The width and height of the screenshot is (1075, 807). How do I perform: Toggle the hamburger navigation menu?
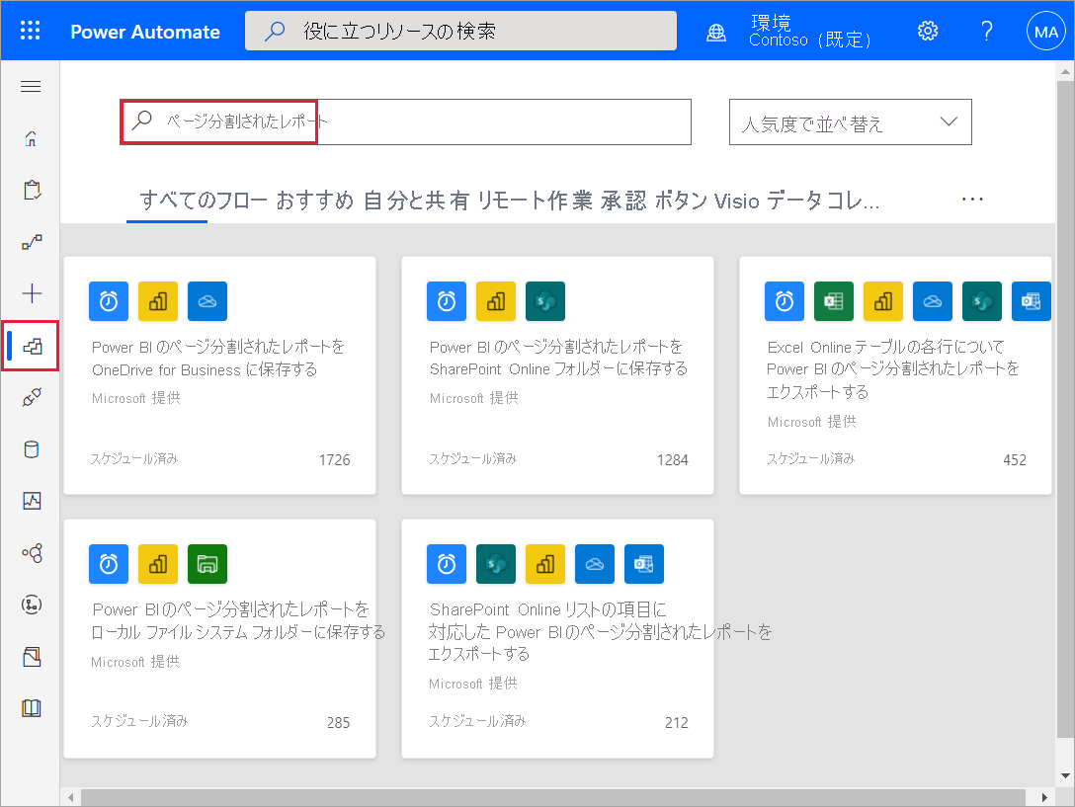31,86
